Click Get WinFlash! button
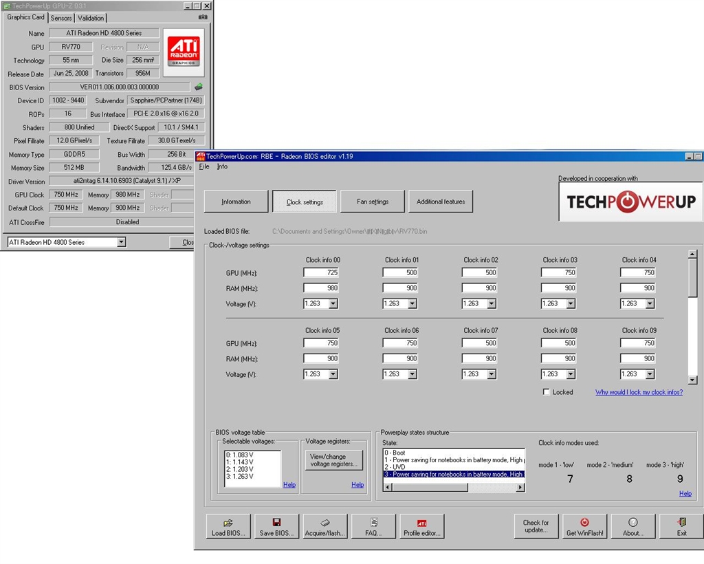Screen dimensions: 704x564 click(x=584, y=526)
